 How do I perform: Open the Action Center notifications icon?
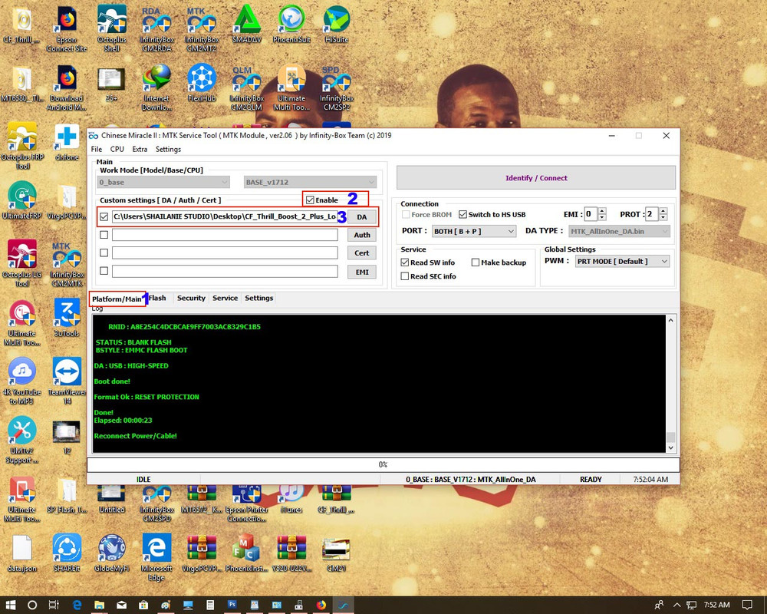[x=747, y=605]
